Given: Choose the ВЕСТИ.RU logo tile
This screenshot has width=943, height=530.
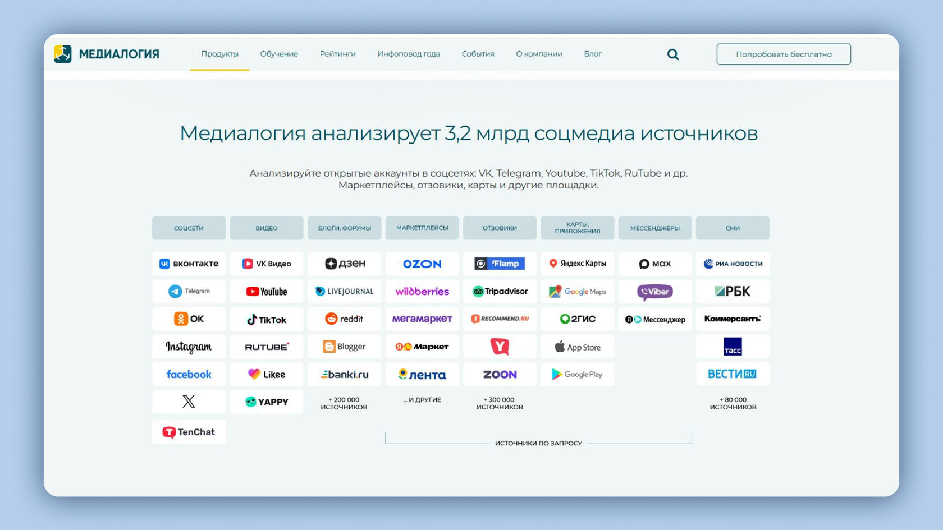Looking at the screenshot, I should (x=733, y=374).
